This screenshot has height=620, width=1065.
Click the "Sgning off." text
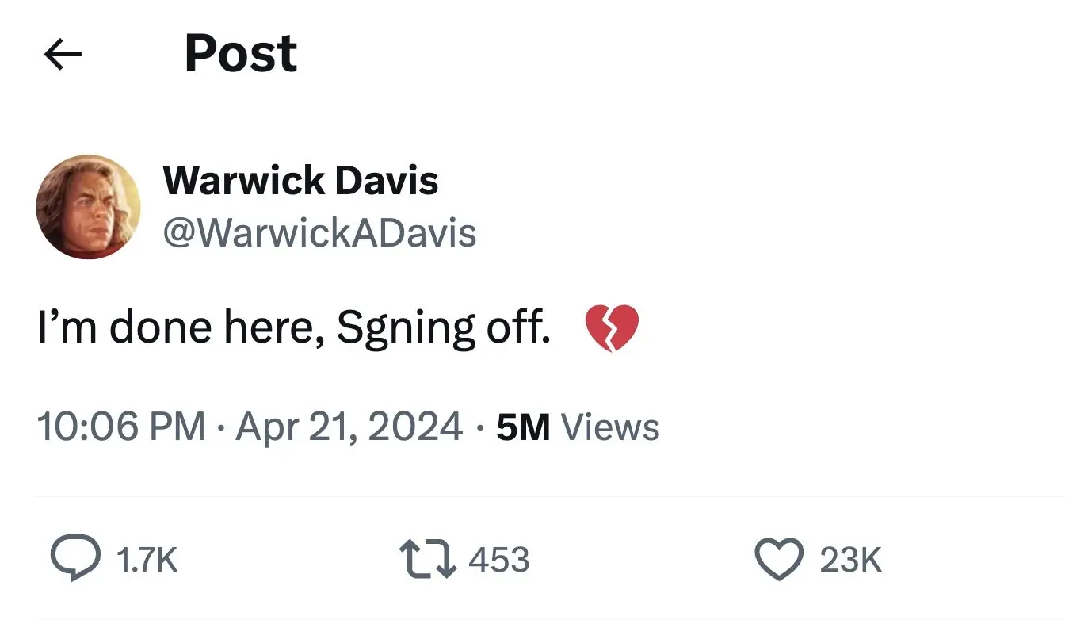coord(443,327)
